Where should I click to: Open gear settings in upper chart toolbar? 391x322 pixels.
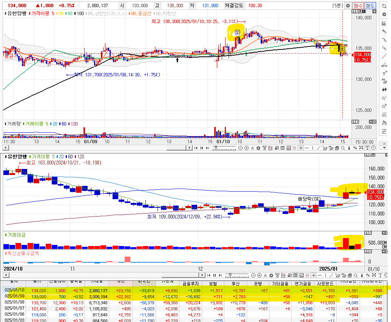coord(258,148)
